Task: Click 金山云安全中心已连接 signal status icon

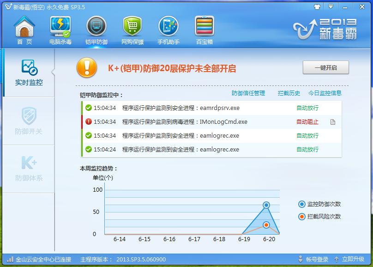Action: point(10,259)
